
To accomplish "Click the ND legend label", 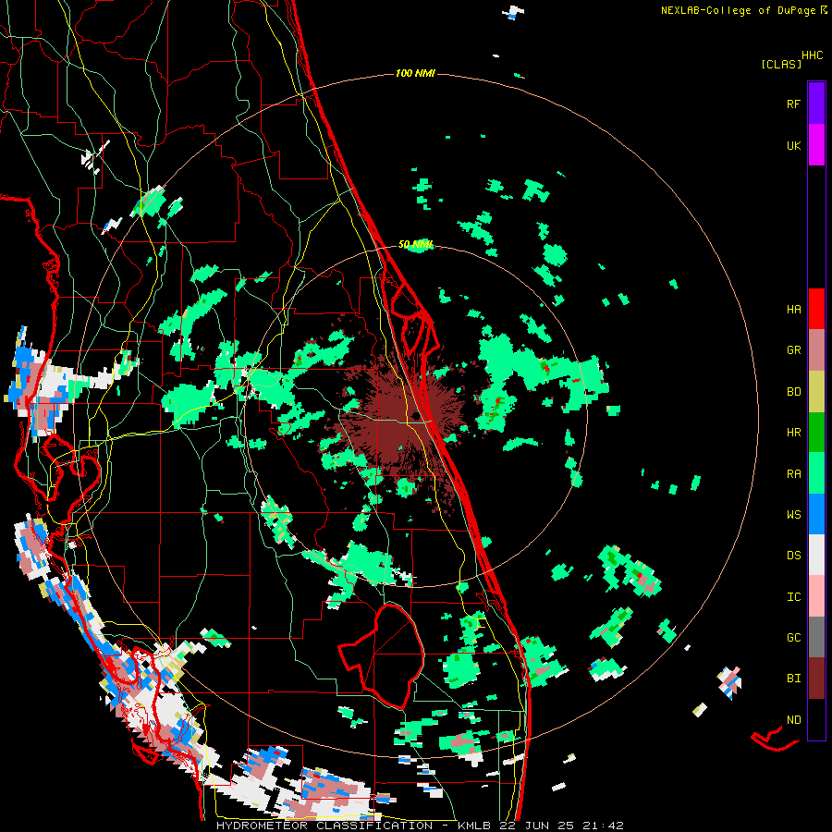I will (793, 720).
